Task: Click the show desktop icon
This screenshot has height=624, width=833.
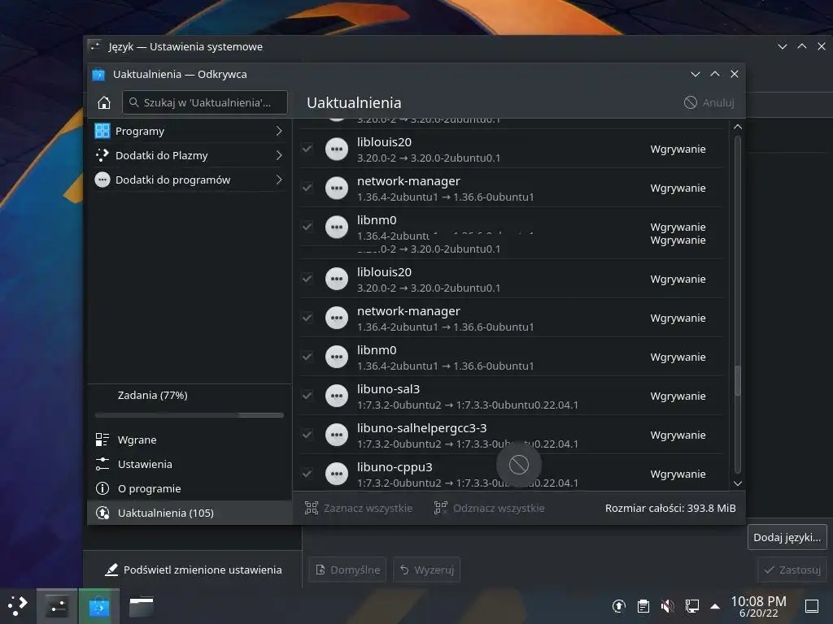Action: coord(812,606)
